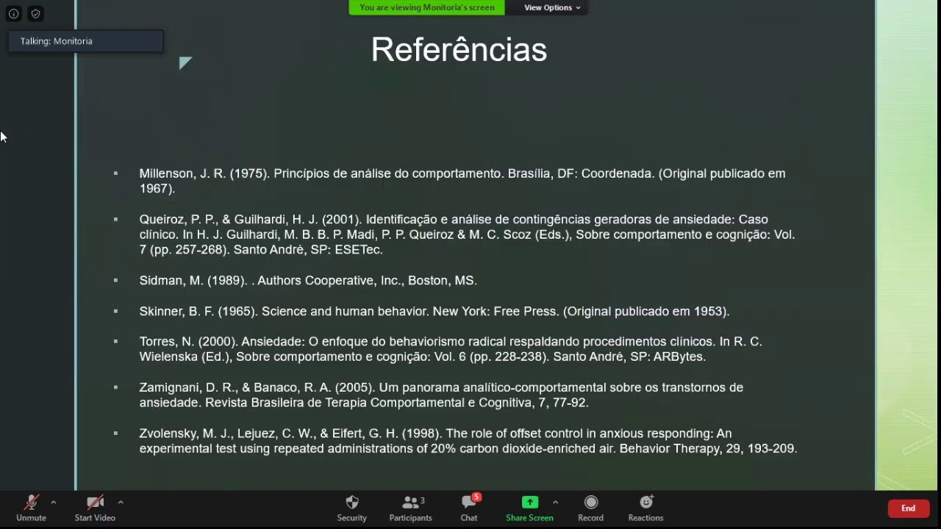Click the Skinner, B. F. (1965) reference
The width and height of the screenshot is (941, 529).
(434, 312)
